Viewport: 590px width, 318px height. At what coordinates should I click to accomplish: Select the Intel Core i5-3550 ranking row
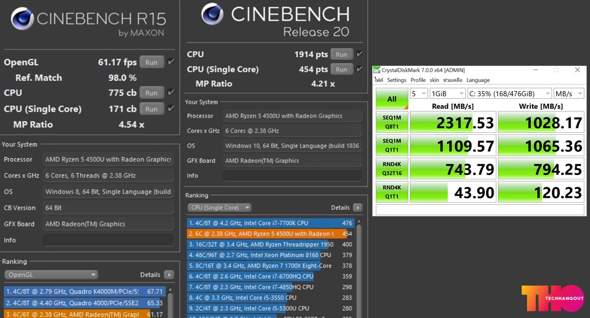pyautogui.click(x=271, y=298)
